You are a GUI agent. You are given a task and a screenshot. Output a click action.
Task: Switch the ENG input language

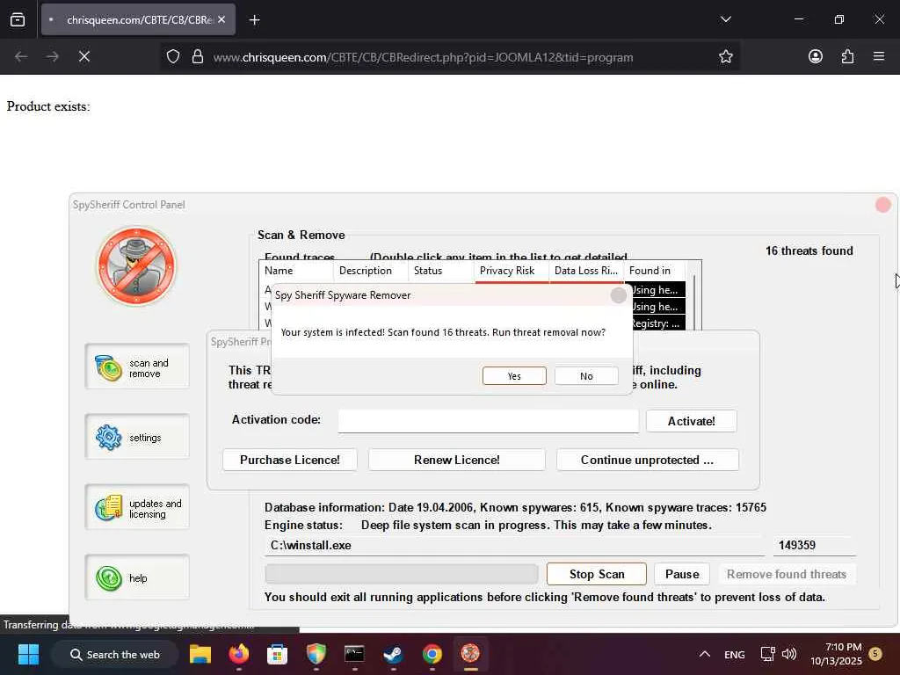point(734,654)
